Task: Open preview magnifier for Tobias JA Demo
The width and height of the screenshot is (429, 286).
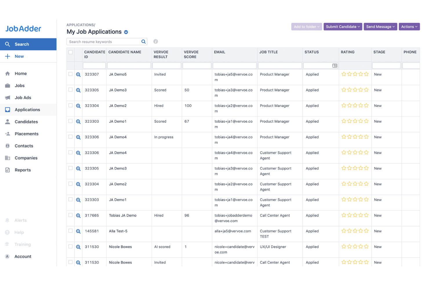Action: click(x=78, y=216)
